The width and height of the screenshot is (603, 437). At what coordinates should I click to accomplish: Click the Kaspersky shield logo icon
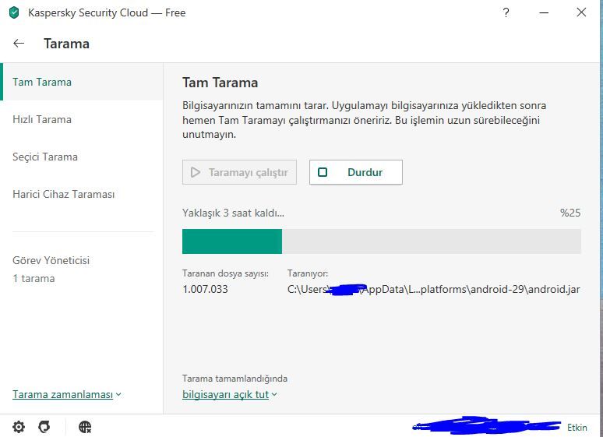pyautogui.click(x=13, y=12)
